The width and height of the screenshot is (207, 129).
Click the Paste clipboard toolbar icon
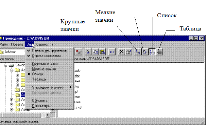point(102,52)
